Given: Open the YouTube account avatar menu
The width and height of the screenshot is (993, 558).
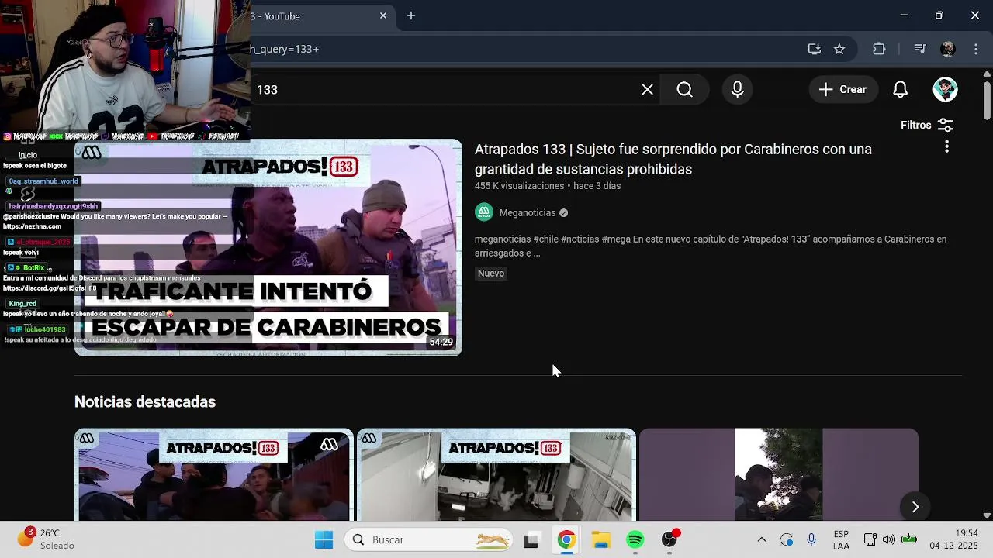Looking at the screenshot, I should [945, 90].
